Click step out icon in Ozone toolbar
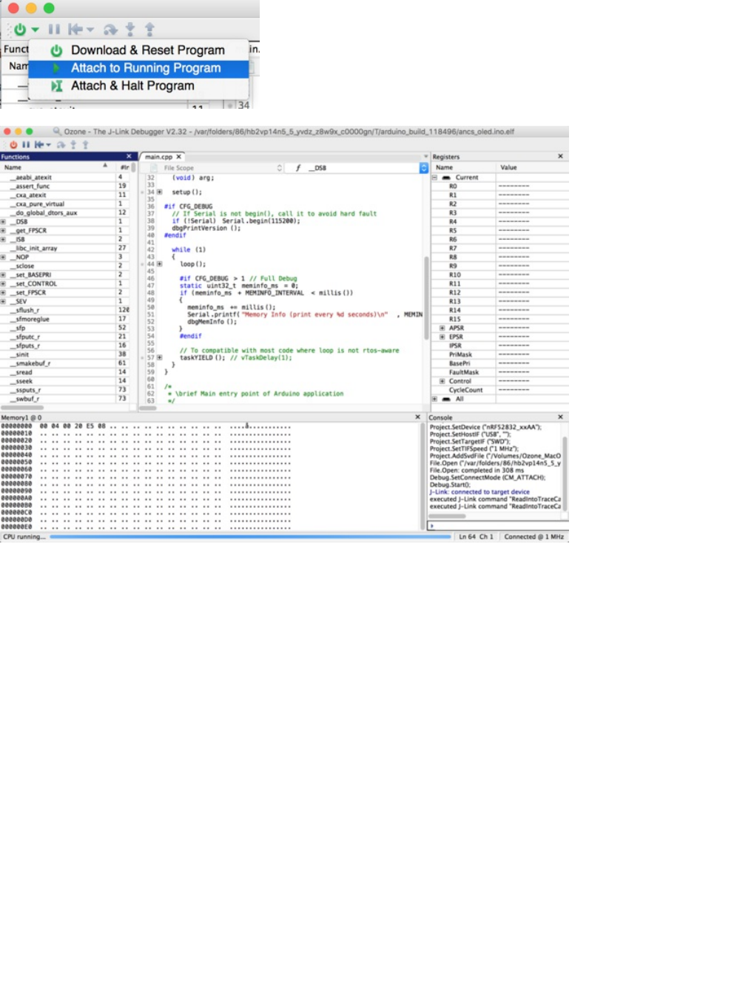Viewport: 737px width, 1005px height. (85, 145)
